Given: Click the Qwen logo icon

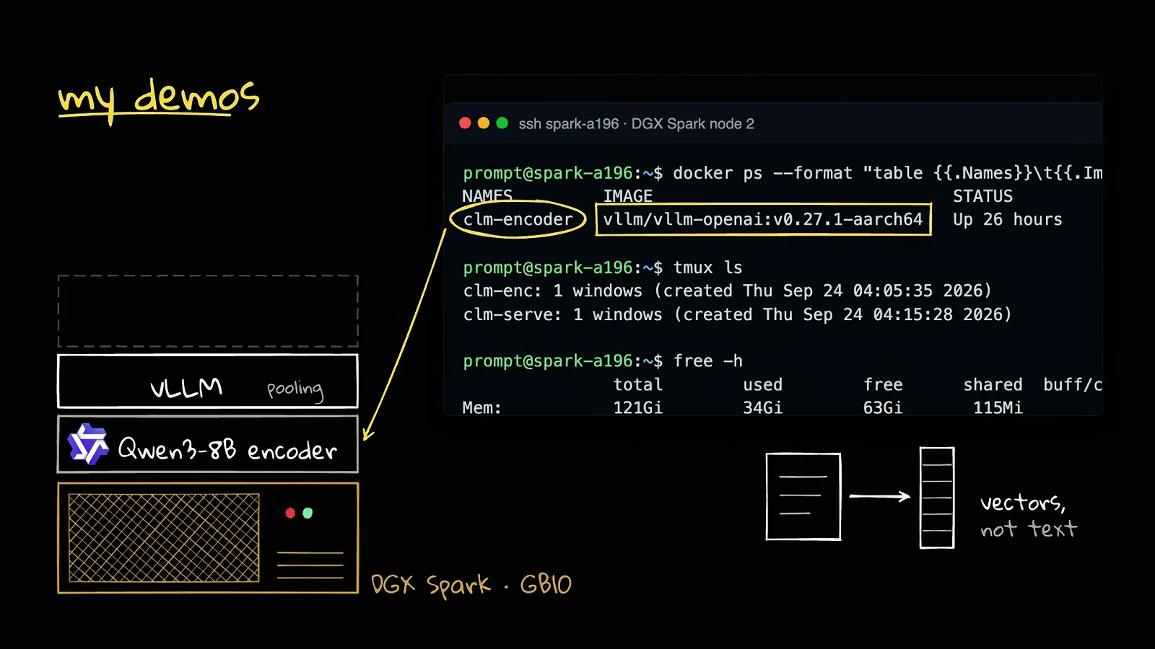Looking at the screenshot, I should 88,443.
